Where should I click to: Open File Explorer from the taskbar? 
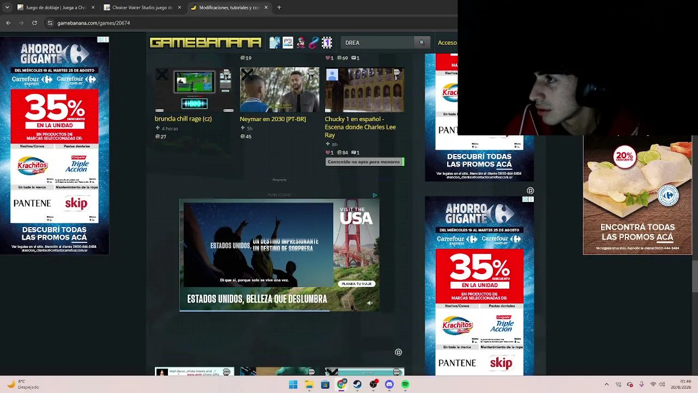tap(309, 385)
